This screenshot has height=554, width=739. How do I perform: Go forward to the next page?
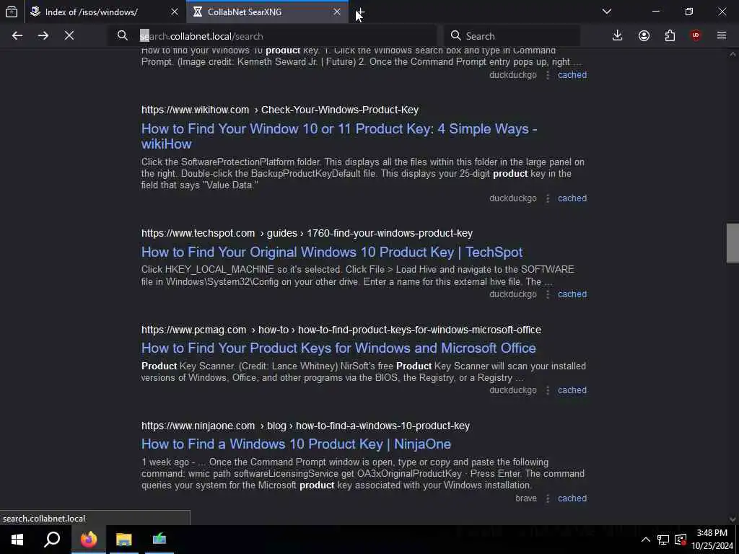pyautogui.click(x=43, y=36)
